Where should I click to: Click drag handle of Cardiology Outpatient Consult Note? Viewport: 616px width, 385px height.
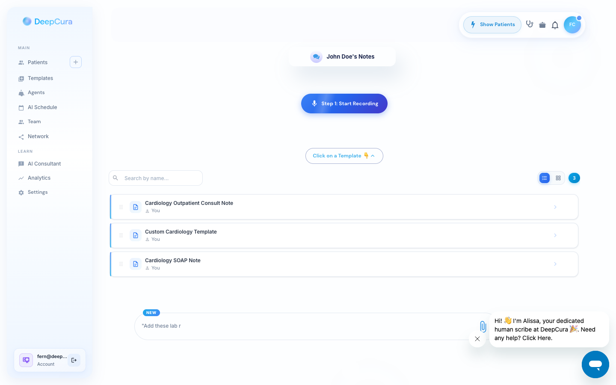[121, 207]
